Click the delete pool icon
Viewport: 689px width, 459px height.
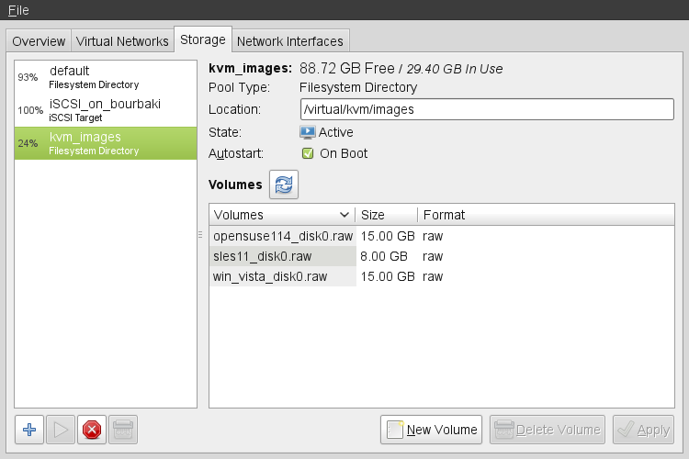click(x=122, y=429)
